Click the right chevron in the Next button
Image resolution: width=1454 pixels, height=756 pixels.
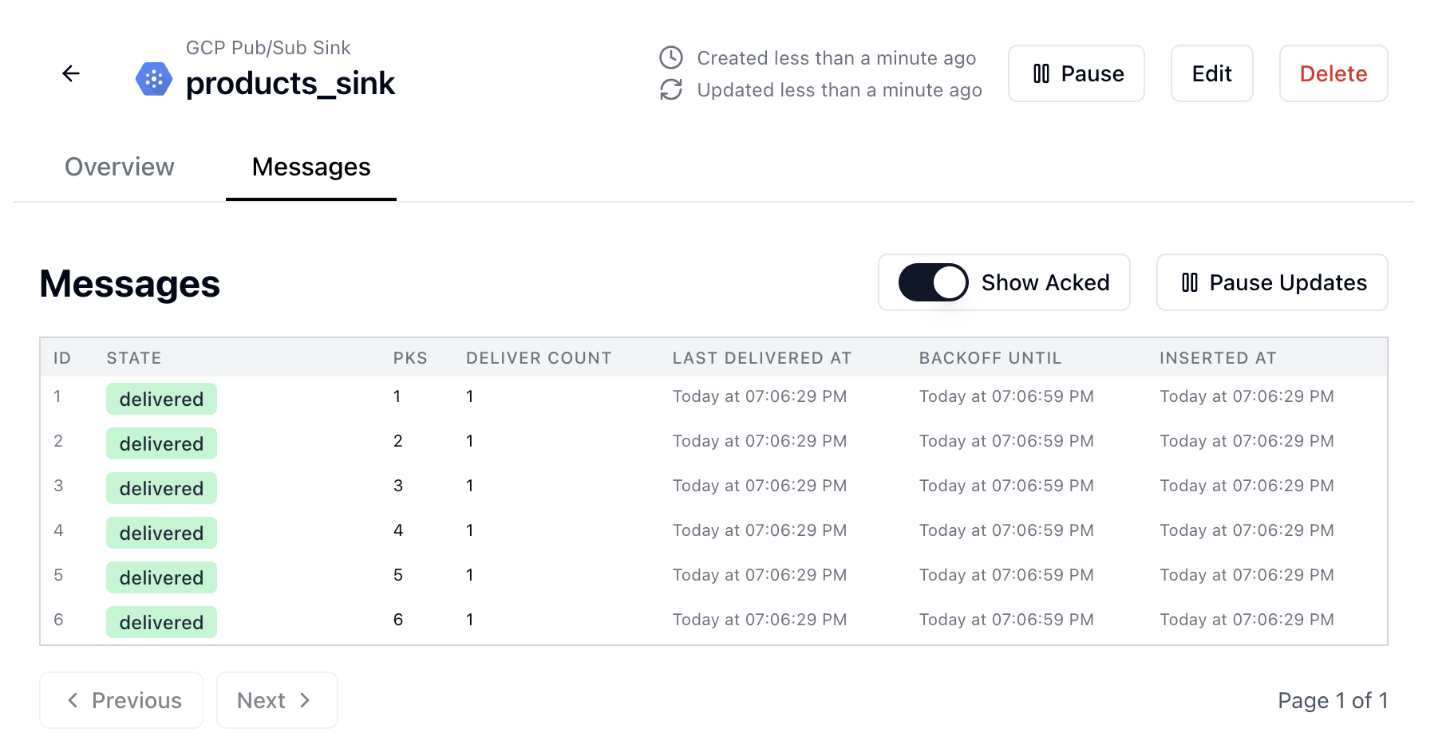(x=306, y=700)
